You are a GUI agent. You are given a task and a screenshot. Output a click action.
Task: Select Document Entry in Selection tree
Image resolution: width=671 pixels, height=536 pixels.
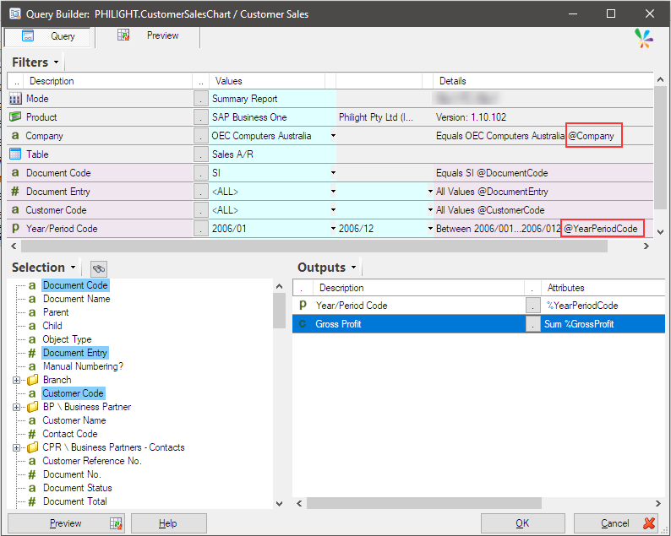pyautogui.click(x=75, y=353)
